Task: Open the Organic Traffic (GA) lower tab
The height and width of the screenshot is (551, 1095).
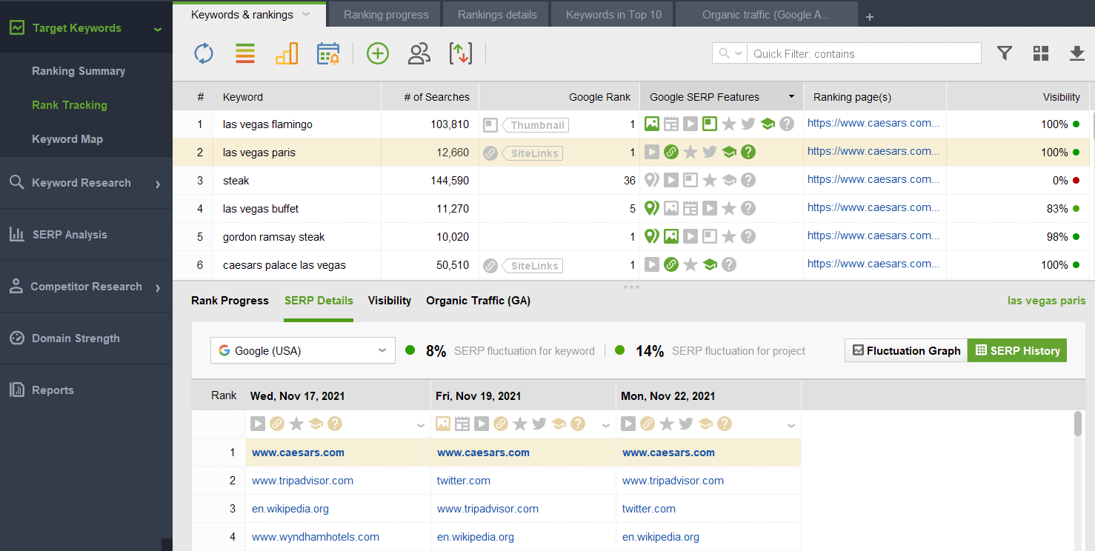Action: (478, 301)
